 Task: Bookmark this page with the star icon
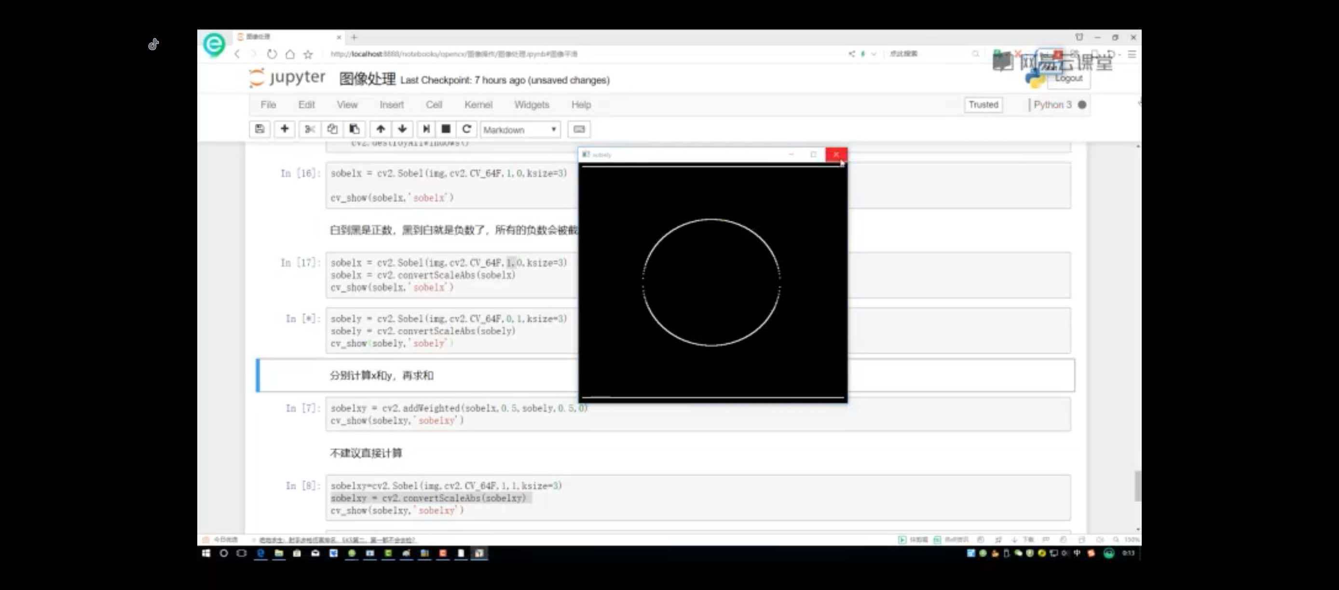308,54
